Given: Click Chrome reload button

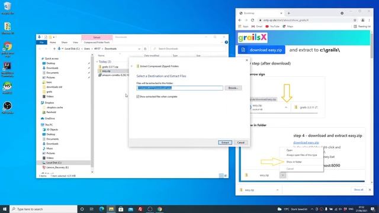Looking at the screenshot, I should point(252,20).
